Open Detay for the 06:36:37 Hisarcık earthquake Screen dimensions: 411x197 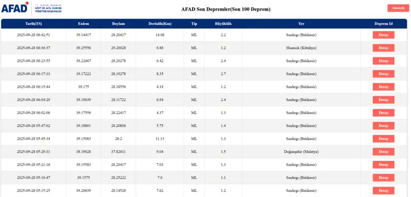(x=383, y=48)
